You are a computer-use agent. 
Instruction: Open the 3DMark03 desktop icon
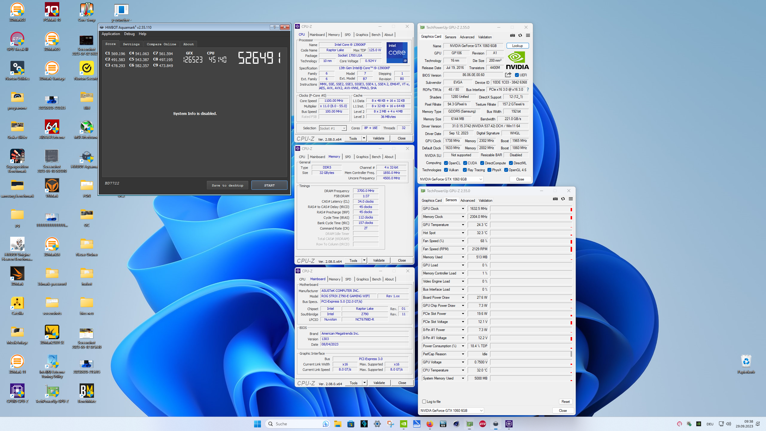point(17,12)
